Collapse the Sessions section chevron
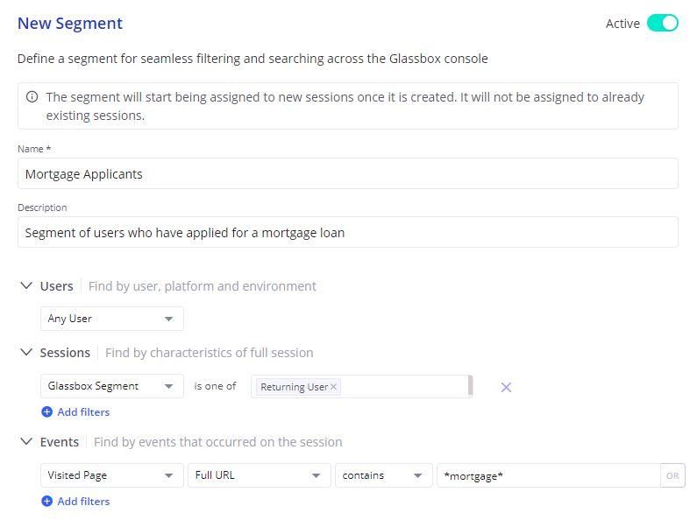The height and width of the screenshot is (527, 697). pos(26,352)
